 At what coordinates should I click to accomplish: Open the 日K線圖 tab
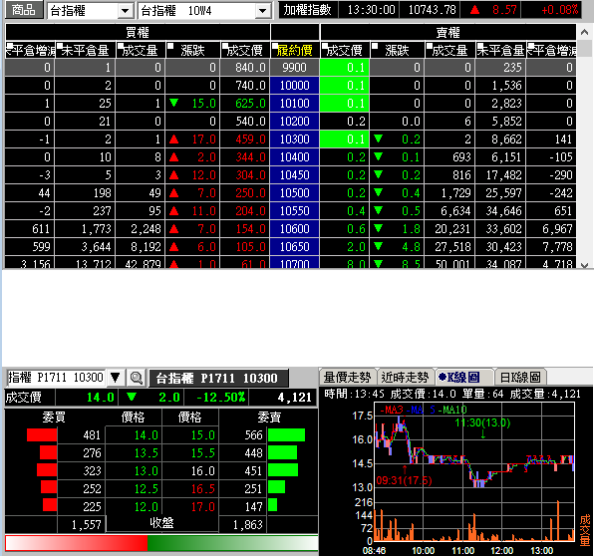pos(520,377)
